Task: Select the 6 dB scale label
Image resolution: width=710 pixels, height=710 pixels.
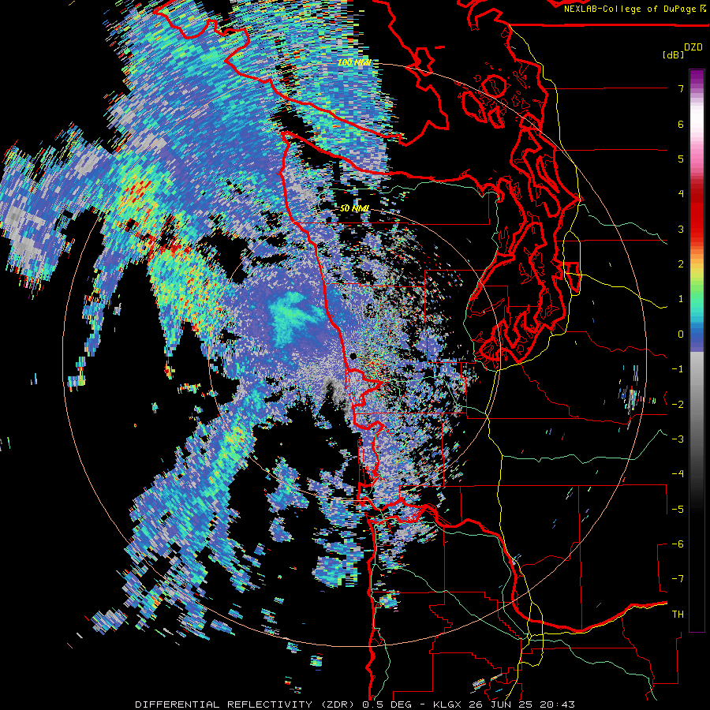Action: [x=681, y=124]
